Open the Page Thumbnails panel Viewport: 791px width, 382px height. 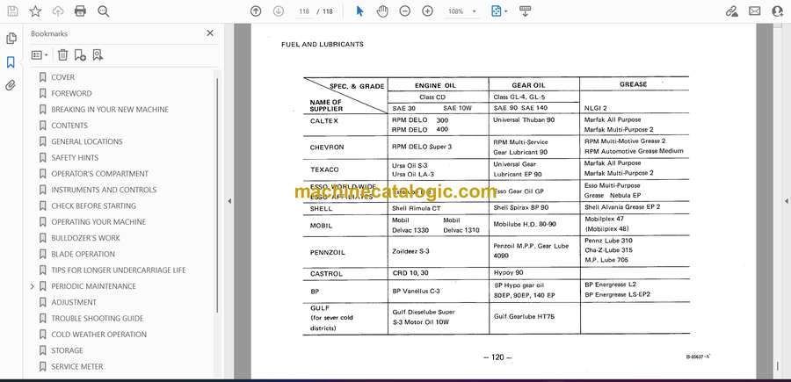(x=11, y=39)
